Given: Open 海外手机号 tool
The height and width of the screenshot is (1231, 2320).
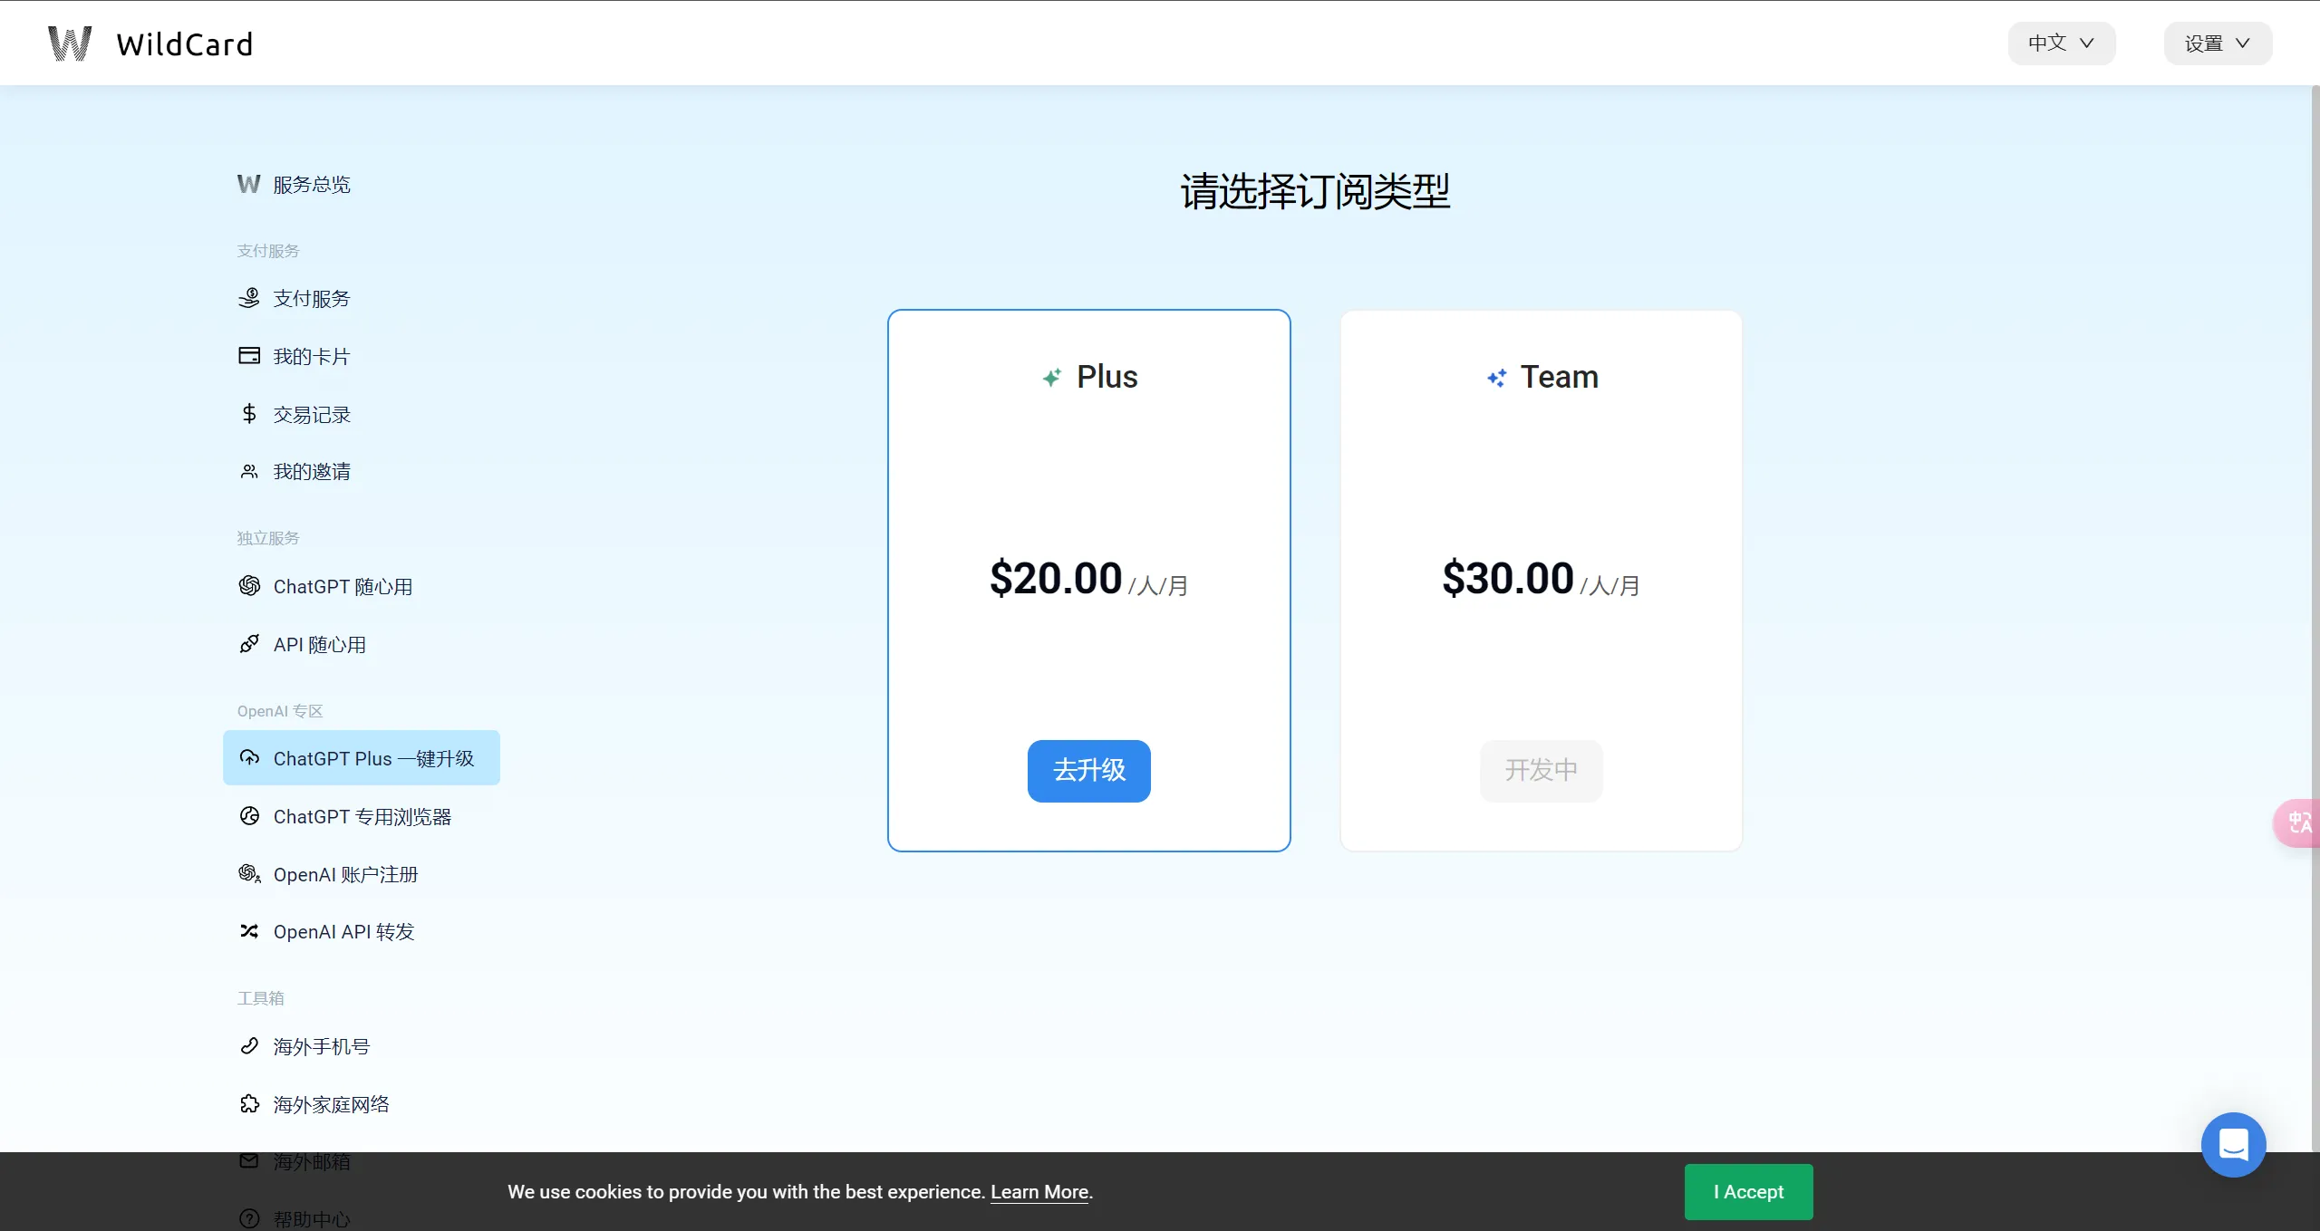Looking at the screenshot, I should tap(322, 1046).
